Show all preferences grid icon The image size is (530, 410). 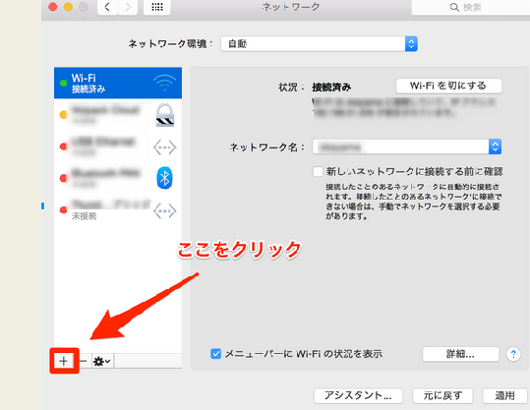pyautogui.click(x=157, y=7)
